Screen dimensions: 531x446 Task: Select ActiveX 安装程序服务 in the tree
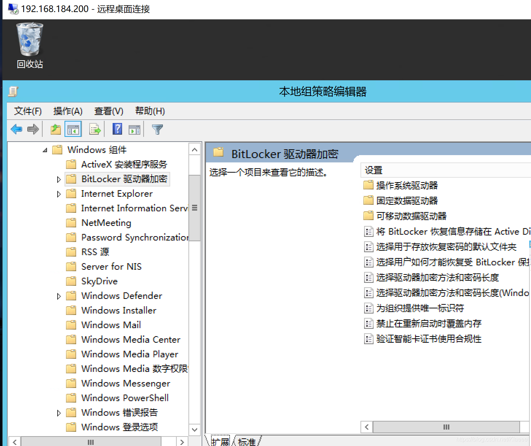tap(124, 164)
